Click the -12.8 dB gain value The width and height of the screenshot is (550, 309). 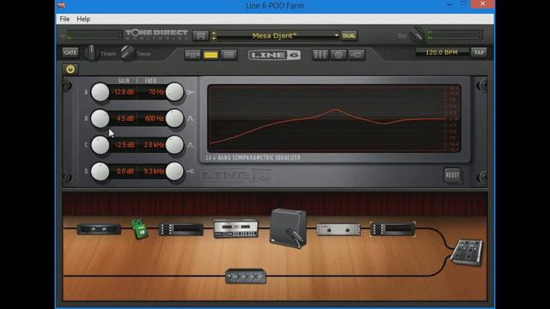point(123,92)
